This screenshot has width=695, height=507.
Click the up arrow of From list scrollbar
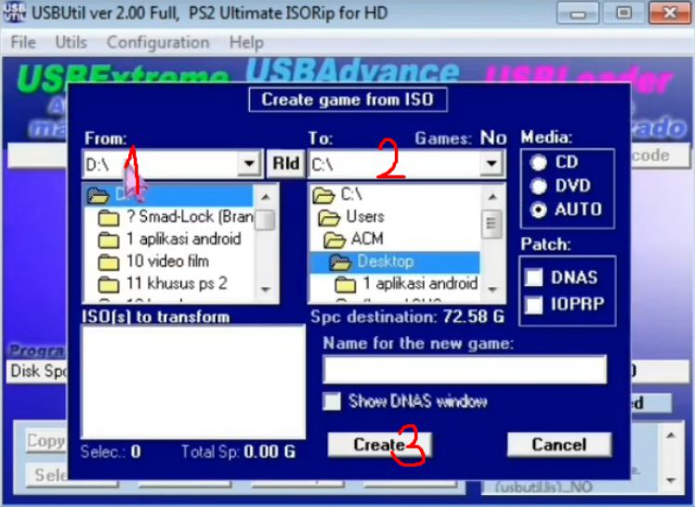266,197
